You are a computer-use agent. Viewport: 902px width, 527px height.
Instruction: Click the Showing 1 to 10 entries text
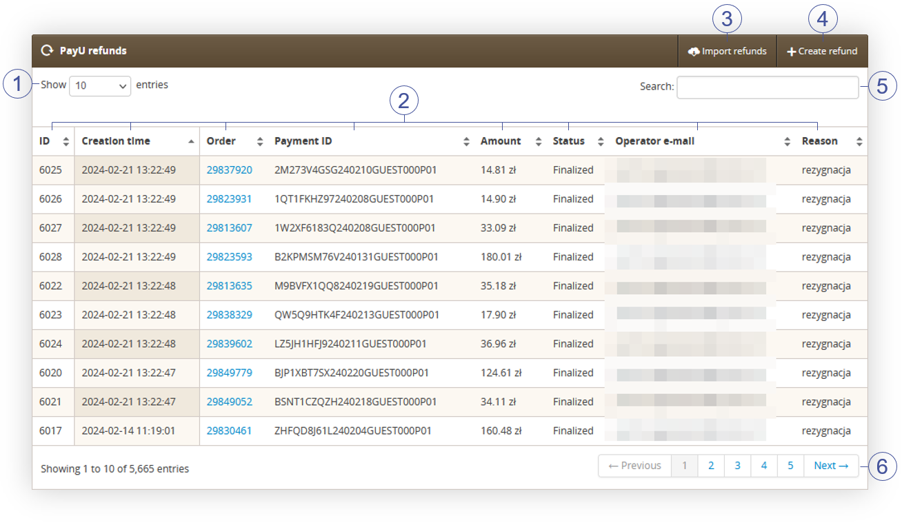click(114, 468)
